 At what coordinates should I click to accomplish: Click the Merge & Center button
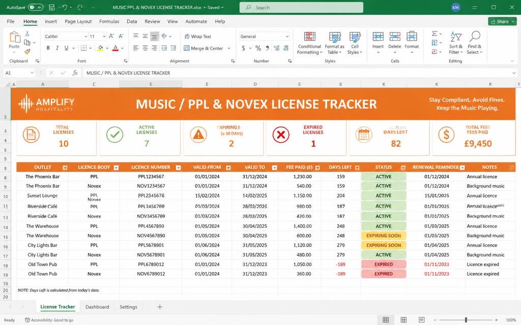click(x=204, y=48)
